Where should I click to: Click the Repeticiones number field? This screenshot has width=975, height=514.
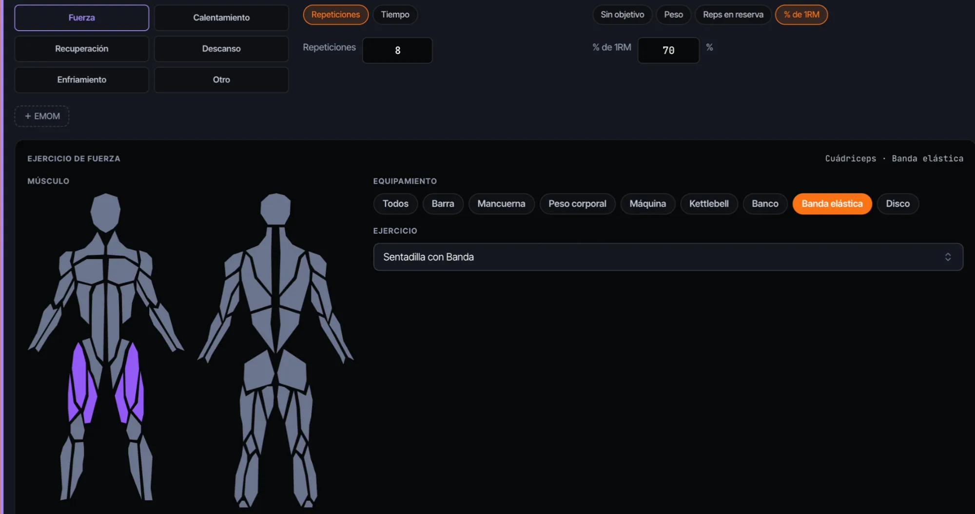point(397,50)
